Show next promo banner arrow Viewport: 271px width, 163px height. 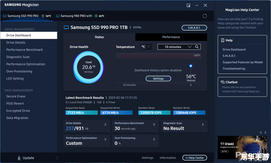266,133
